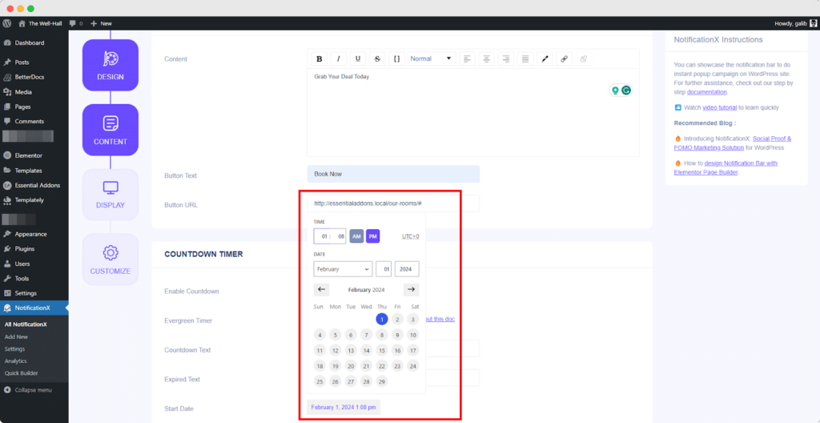Toggle Bold formatting in the content editor
The image size is (820, 423).
pos(319,59)
